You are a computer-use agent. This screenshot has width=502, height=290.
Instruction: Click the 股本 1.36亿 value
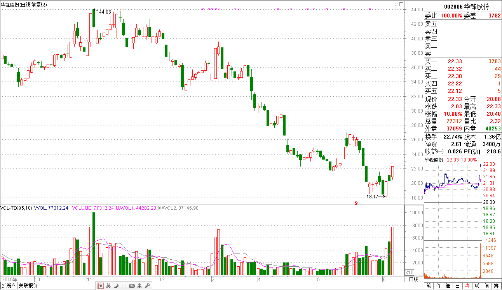(492, 137)
